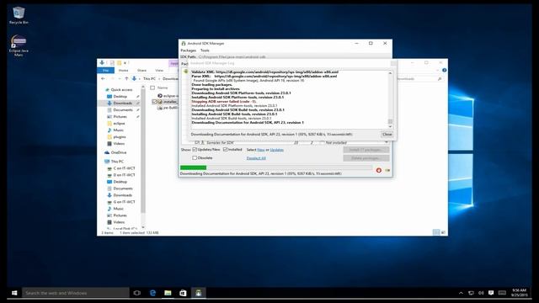
Task: Open File Explorer's blue Help icon
Action: click(444, 70)
